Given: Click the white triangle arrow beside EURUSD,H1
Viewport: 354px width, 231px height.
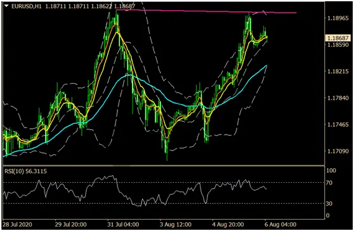Looking at the screenshot, I should pyautogui.click(x=6, y=6).
